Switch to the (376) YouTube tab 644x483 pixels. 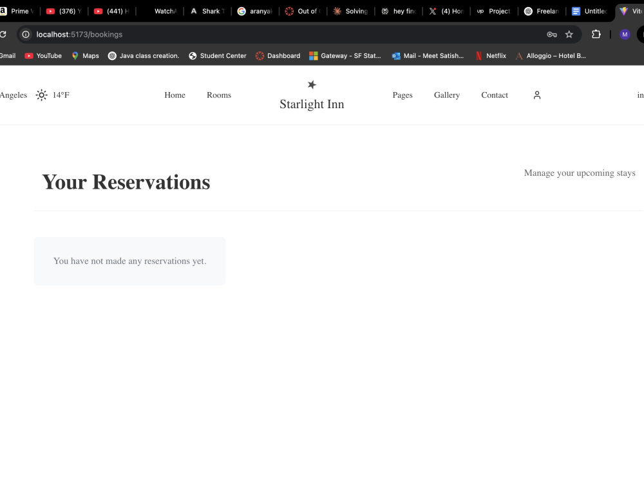[x=64, y=11]
